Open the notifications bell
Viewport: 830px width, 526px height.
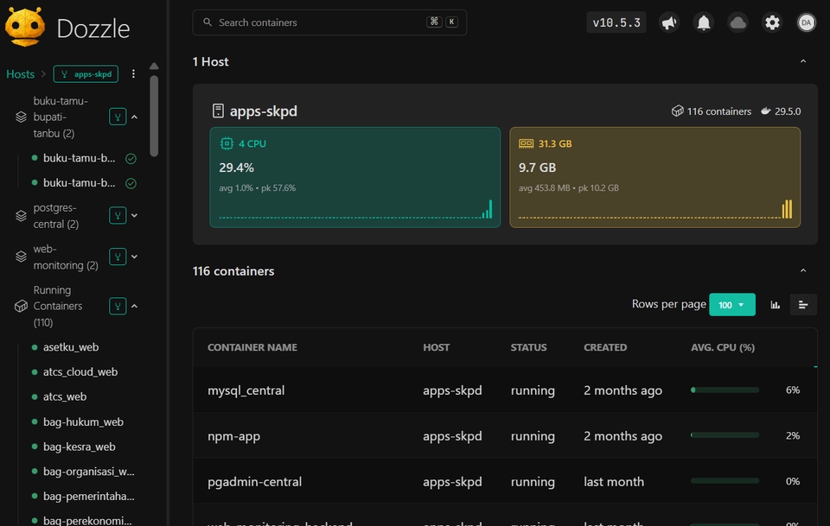click(x=704, y=22)
